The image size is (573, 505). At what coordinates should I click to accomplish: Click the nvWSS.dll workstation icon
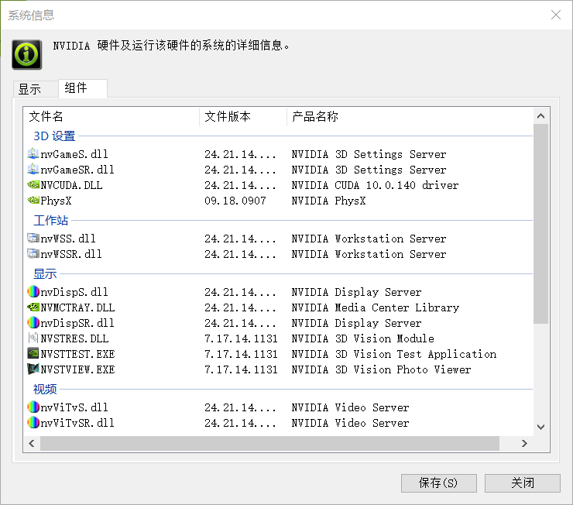pyautogui.click(x=33, y=239)
